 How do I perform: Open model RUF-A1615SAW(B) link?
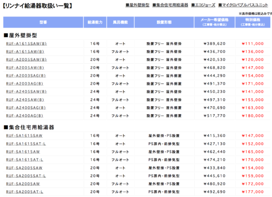pos(26,43)
